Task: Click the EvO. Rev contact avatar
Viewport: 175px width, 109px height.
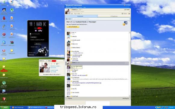Action: pos(68,74)
